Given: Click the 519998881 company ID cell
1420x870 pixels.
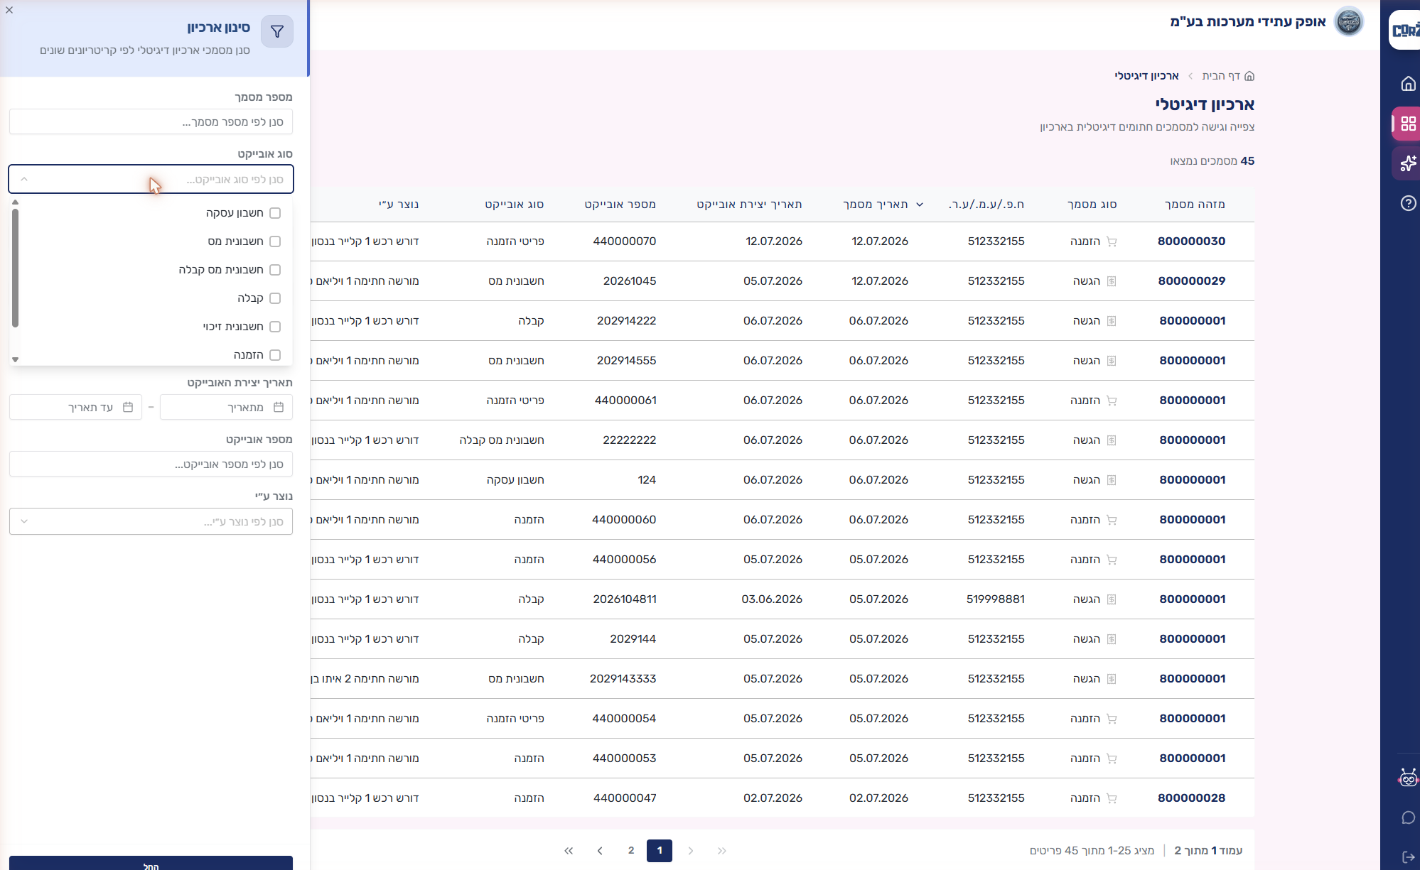Looking at the screenshot, I should point(995,599).
